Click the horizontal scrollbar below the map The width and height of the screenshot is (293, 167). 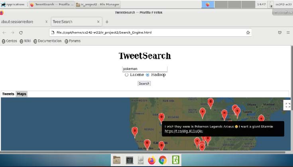[142, 152]
